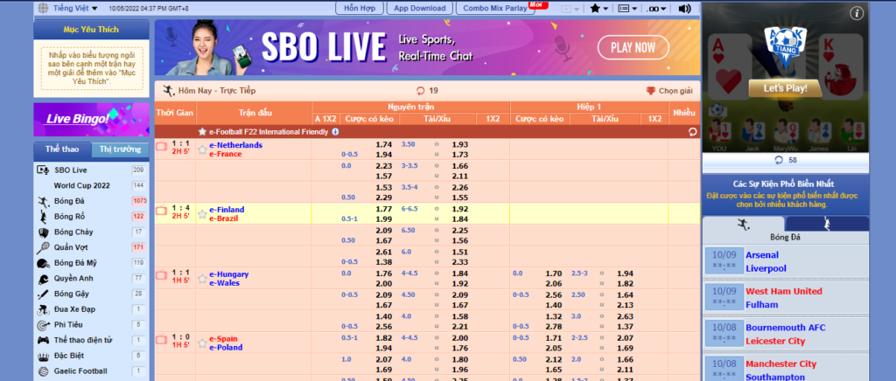Open the display layout dropdown in toolbar
Image resolution: width=896 pixels, height=381 pixels.
coord(628,9)
